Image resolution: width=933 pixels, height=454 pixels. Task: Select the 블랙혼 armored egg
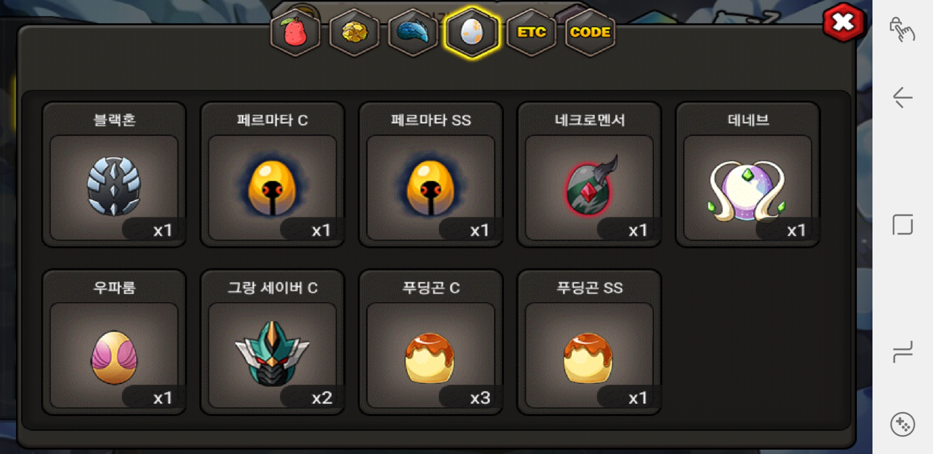114,174
